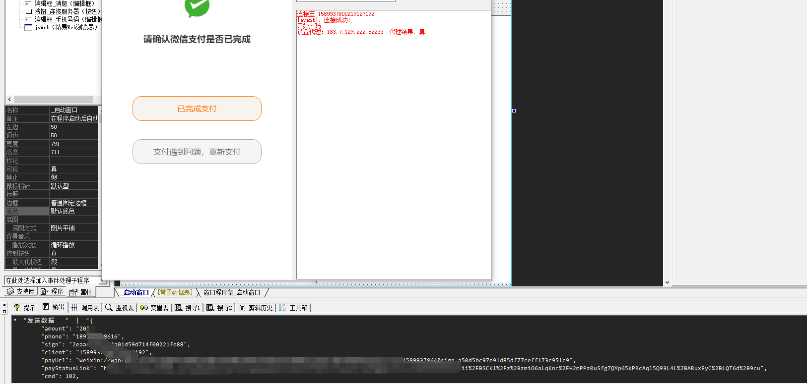Switch to the 程序 tab
This screenshot has height=384, width=807.
click(52, 292)
